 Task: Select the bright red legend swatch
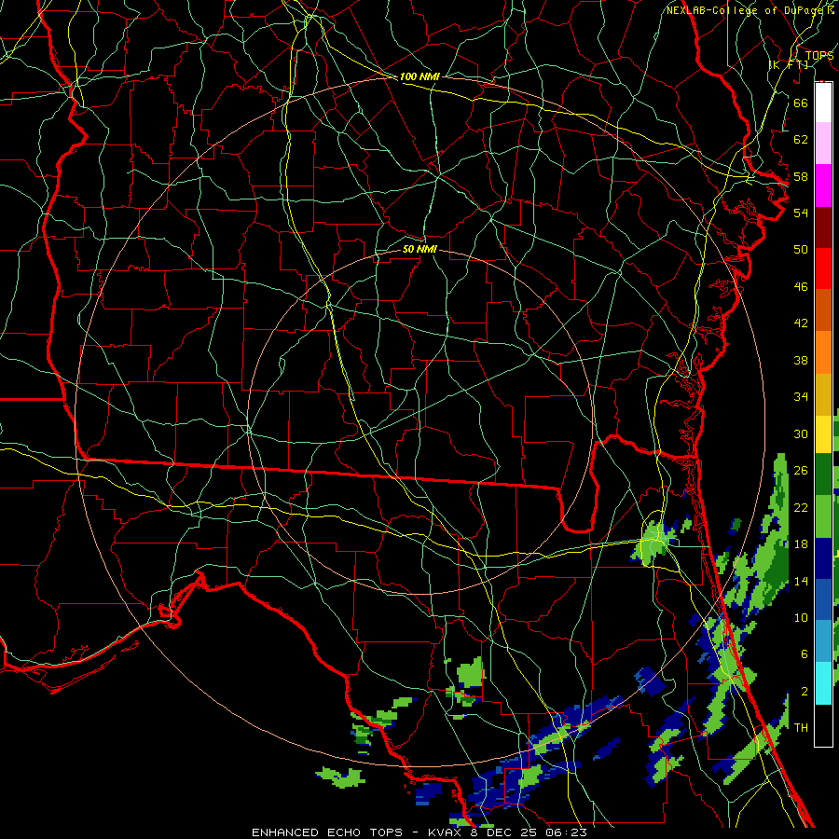823,268
